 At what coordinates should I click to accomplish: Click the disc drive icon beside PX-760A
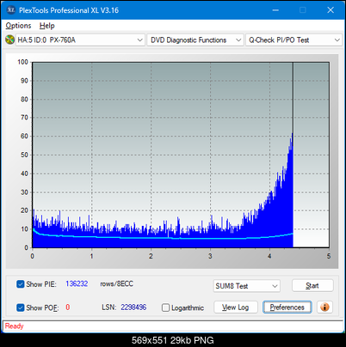[x=9, y=40]
